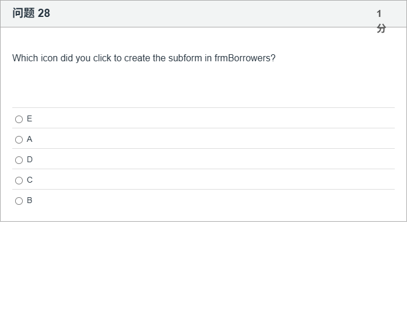Click the '问题' text in the header
The image size is (407, 325).
(x=23, y=13)
